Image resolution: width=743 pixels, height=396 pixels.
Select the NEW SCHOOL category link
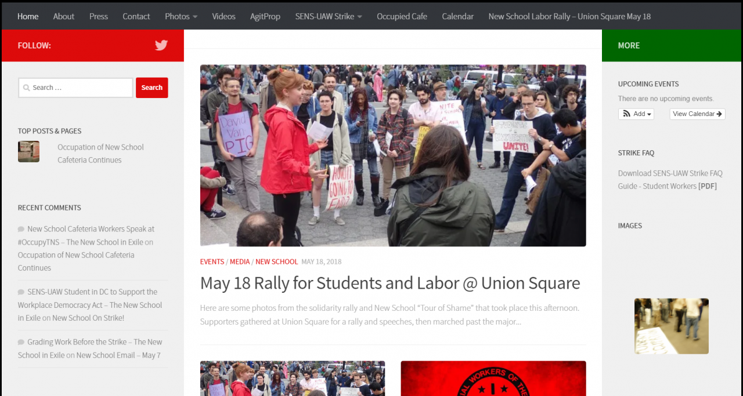(276, 261)
